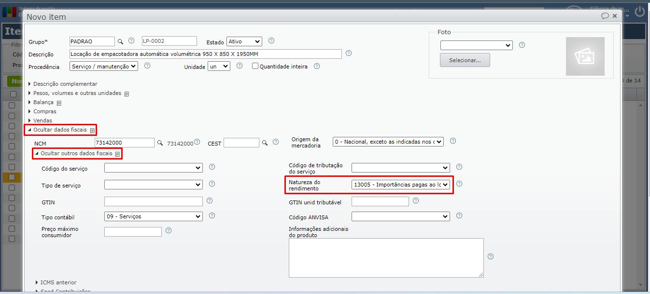650x294 pixels.
Task: Open help icon for Código do serviço
Action: pos(212,167)
